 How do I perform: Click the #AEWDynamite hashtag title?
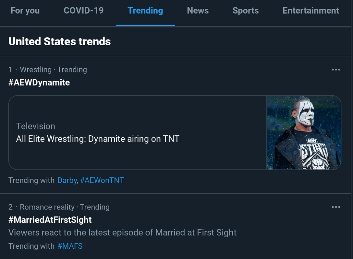(39, 83)
